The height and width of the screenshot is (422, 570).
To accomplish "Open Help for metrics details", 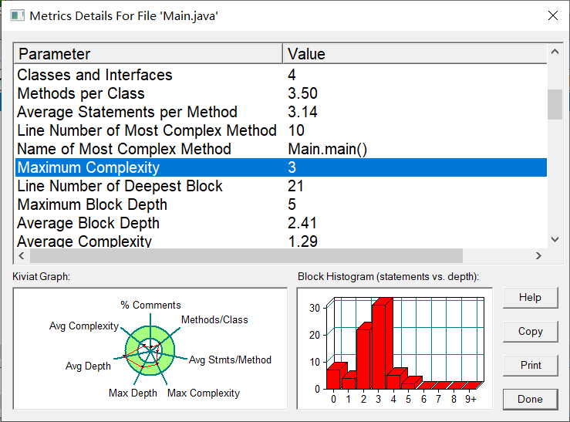I will coord(531,298).
